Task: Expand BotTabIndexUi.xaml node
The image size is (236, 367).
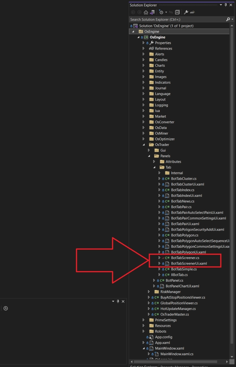Action: point(159,195)
